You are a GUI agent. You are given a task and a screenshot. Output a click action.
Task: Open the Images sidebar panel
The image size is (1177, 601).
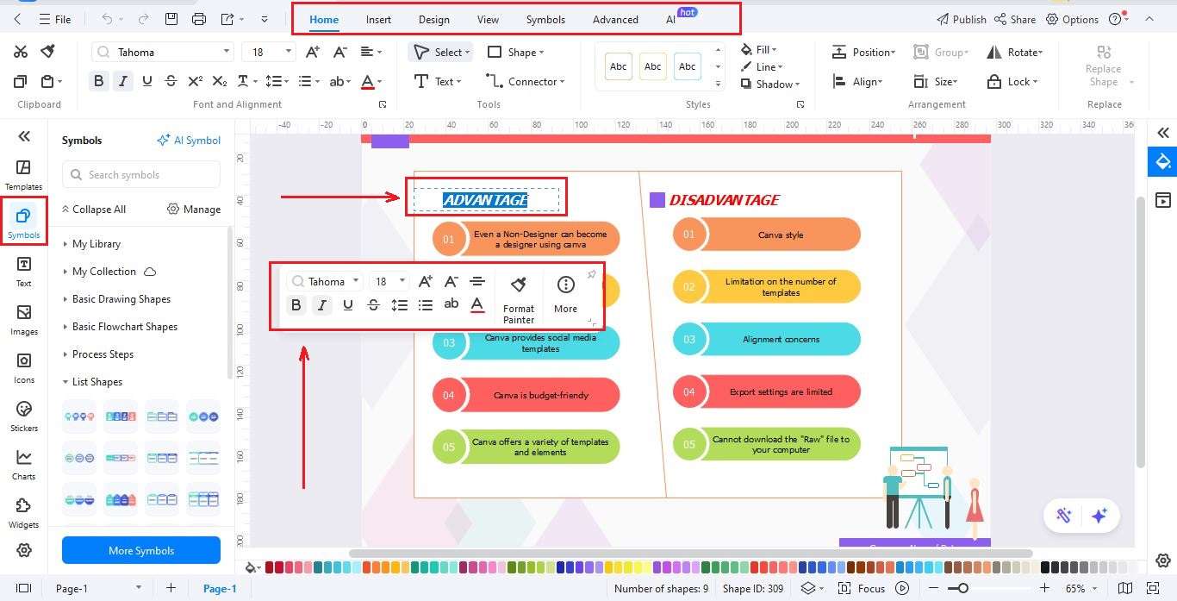(23, 319)
